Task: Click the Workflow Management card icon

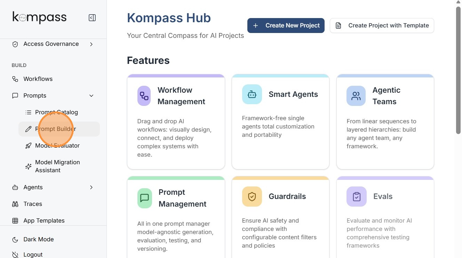Action: pos(144,96)
